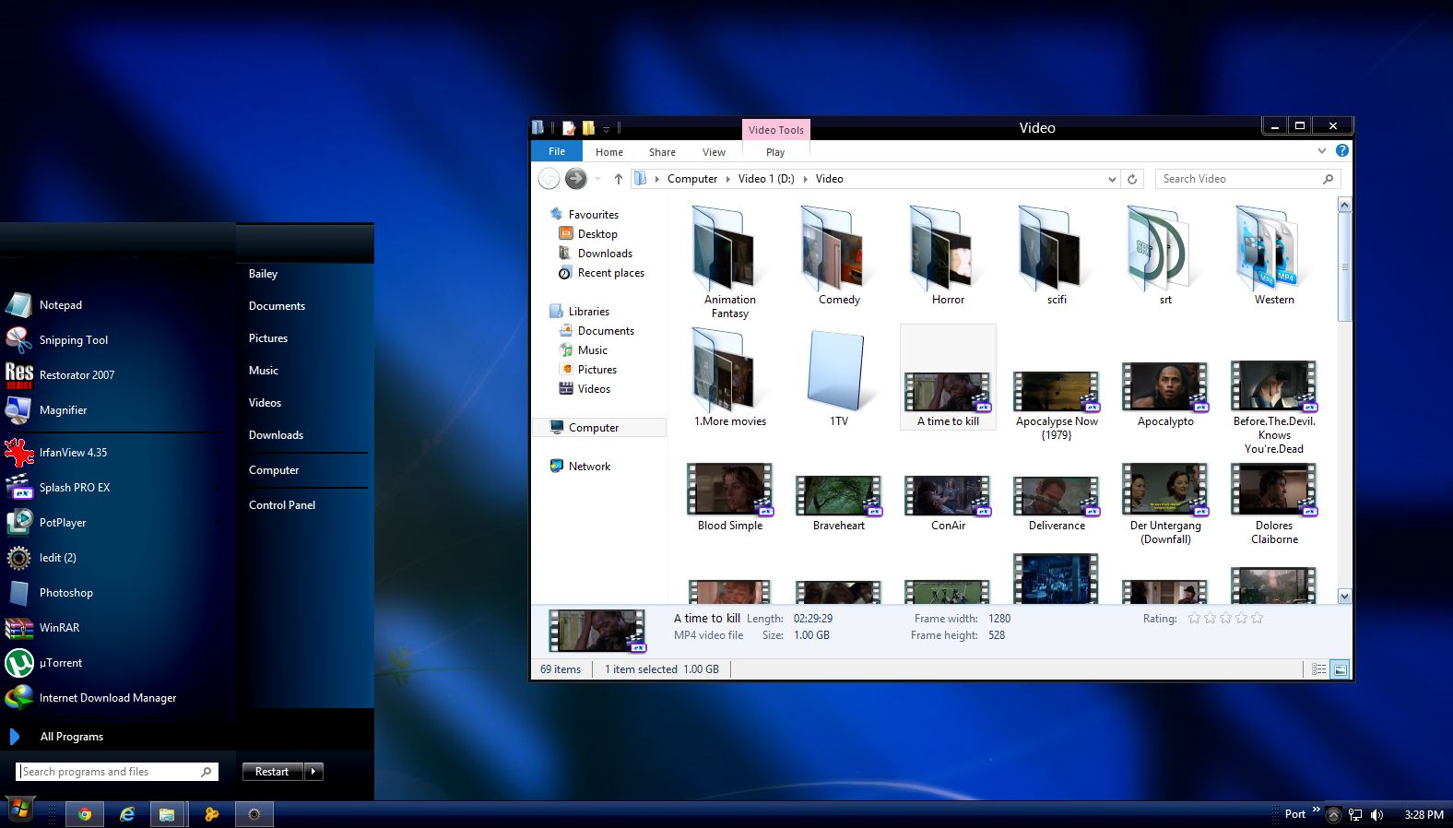Open Bailey user folder link
The width and height of the screenshot is (1453, 828).
[x=263, y=274]
